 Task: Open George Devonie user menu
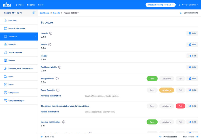(188, 5)
